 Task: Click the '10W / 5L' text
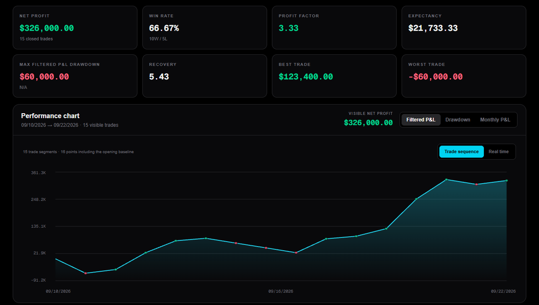(158, 39)
